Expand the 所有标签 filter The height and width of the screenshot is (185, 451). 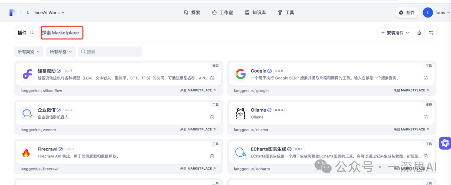(x=61, y=52)
